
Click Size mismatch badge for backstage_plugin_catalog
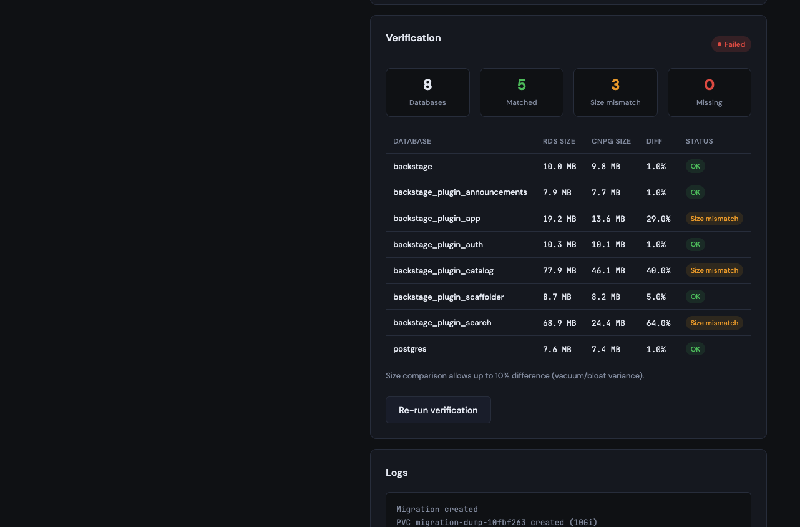click(715, 271)
